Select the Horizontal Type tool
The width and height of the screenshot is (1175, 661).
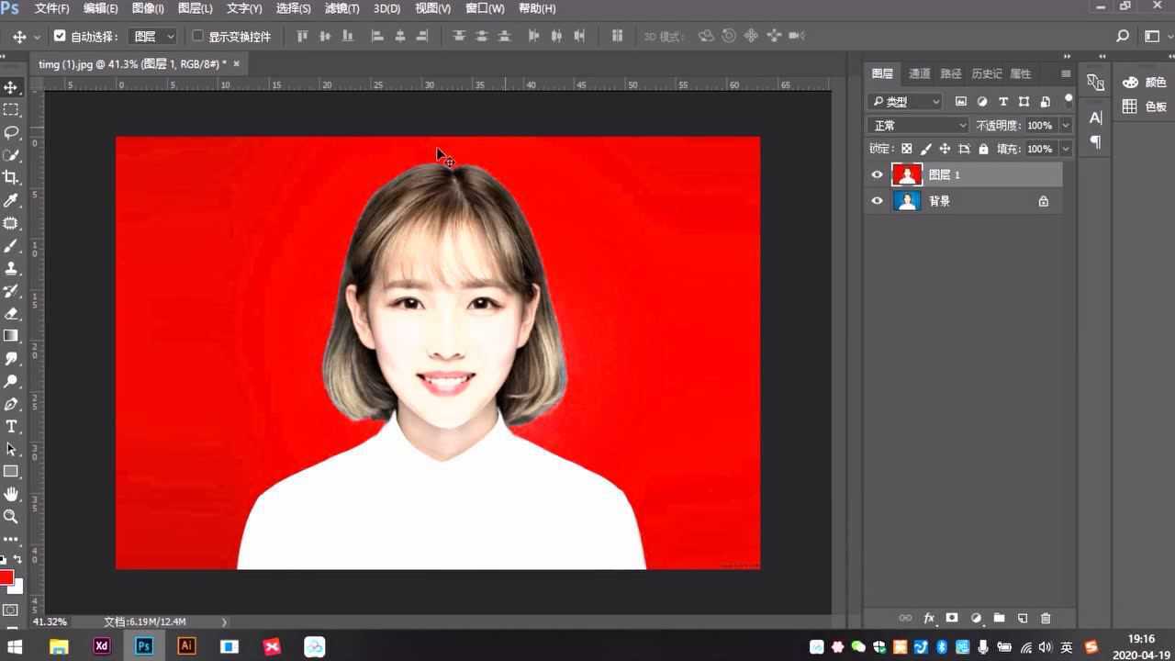(x=11, y=426)
